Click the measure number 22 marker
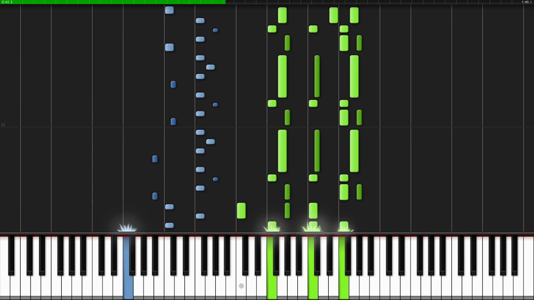 point(3,125)
